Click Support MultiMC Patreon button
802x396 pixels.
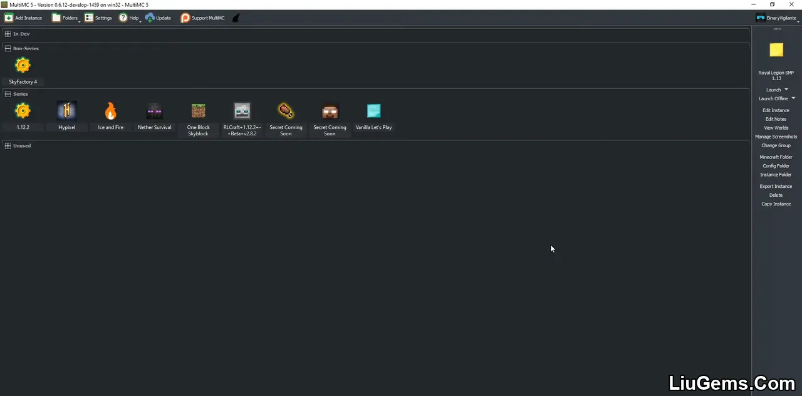(x=202, y=18)
